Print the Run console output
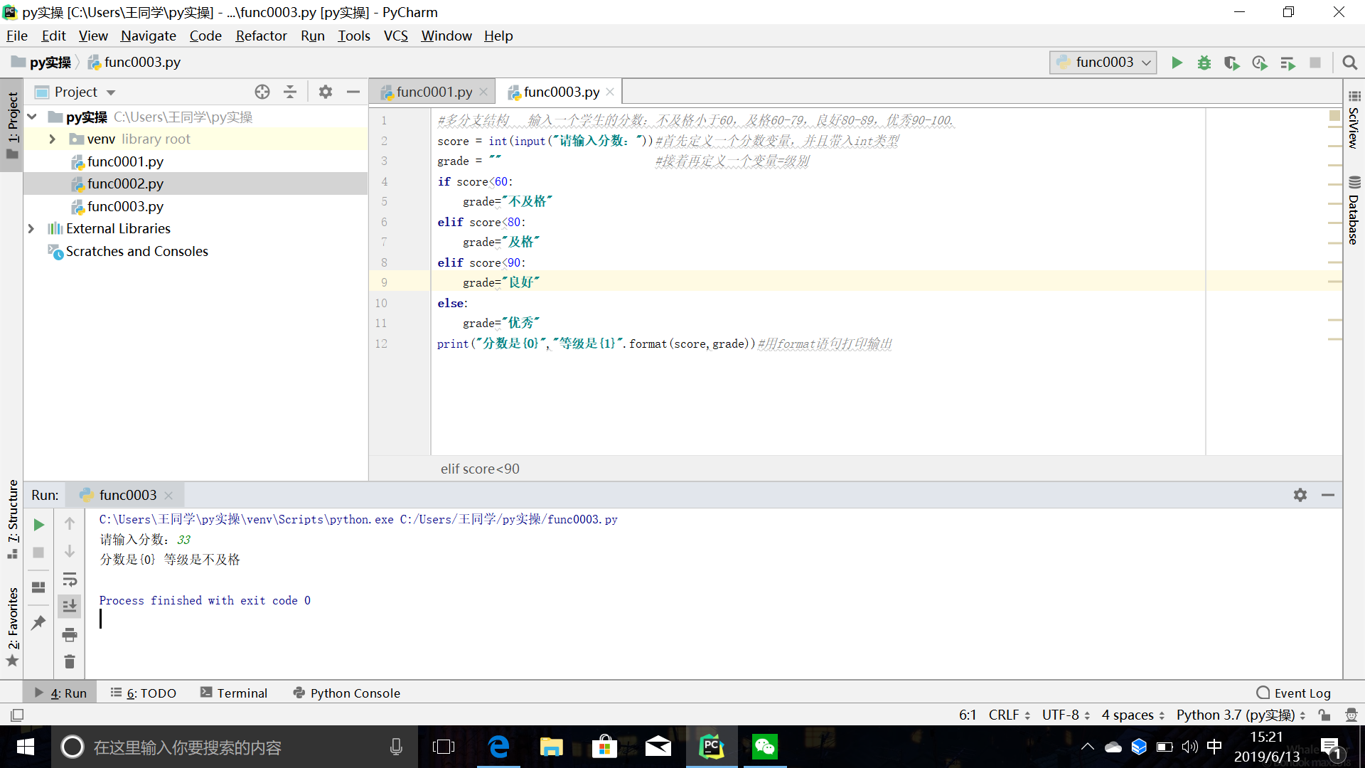The image size is (1365, 768). [70, 634]
